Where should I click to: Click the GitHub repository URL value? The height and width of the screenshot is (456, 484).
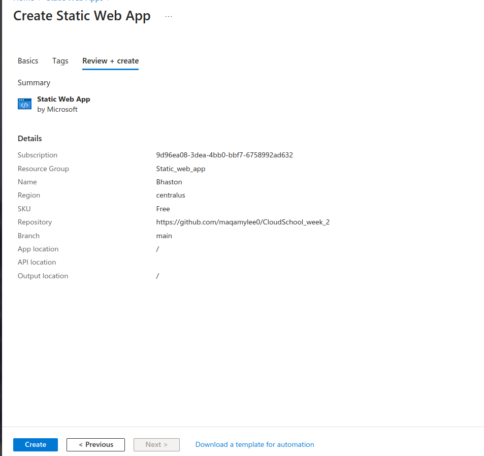(243, 222)
